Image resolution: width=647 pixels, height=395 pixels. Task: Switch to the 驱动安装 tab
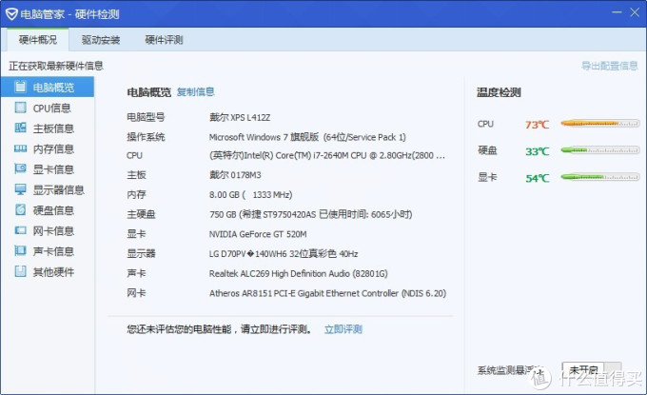101,40
